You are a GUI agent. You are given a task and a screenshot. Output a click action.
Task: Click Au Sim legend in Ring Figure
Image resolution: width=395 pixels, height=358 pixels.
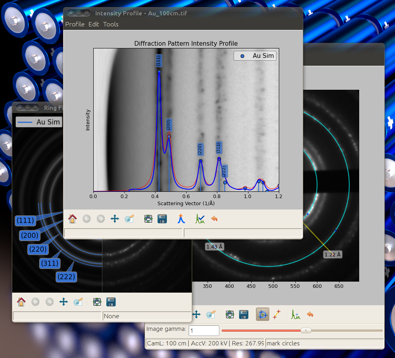click(39, 122)
